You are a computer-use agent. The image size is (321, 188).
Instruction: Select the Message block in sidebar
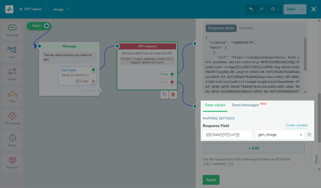click(12, 31)
